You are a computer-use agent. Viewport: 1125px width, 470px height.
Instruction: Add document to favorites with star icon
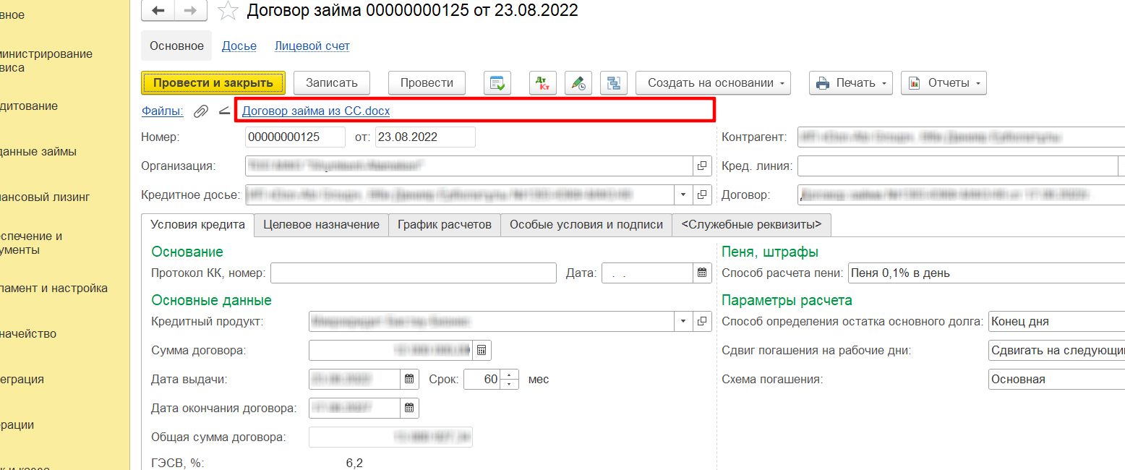click(x=228, y=10)
